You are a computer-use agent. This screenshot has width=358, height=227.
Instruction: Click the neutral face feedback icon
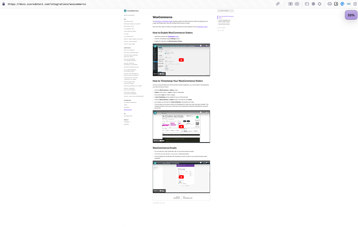tap(221, 30)
